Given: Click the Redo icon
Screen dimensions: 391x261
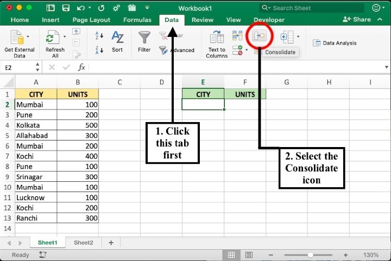Looking at the screenshot, I should pos(101,8).
